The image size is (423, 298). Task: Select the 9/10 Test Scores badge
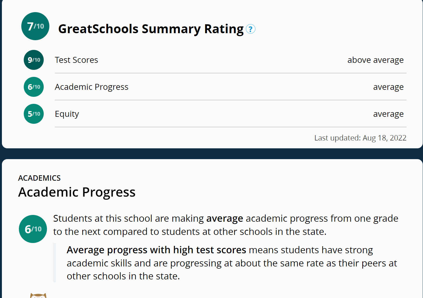pos(34,60)
